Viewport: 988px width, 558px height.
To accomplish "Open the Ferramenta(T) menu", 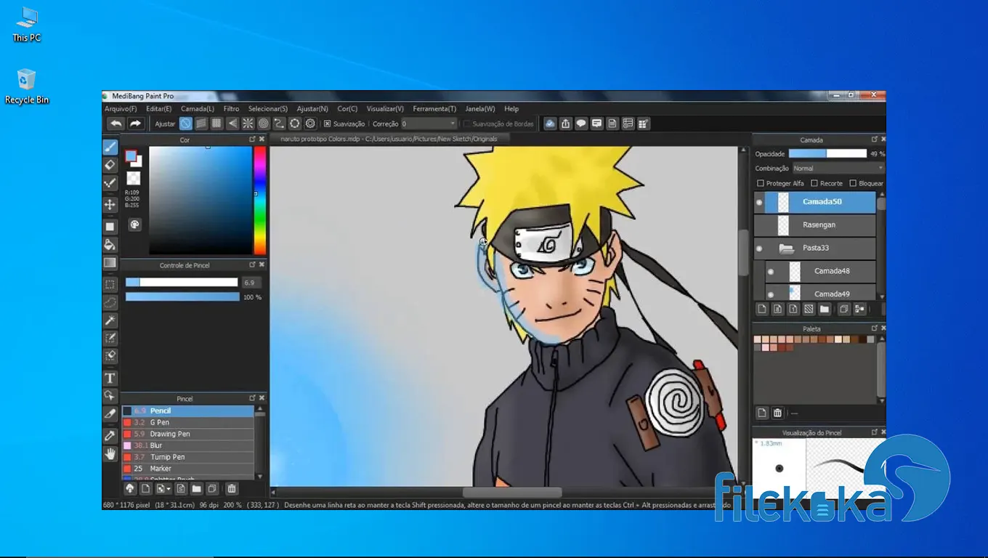I will click(x=434, y=108).
